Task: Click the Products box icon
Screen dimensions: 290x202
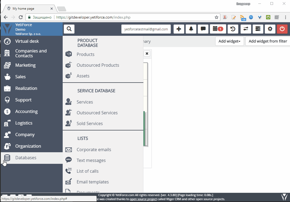Action: pos(69,54)
